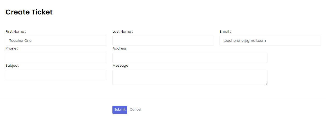The width and height of the screenshot is (326, 117).
Task: Click the 'Message' label text
Action: point(120,66)
